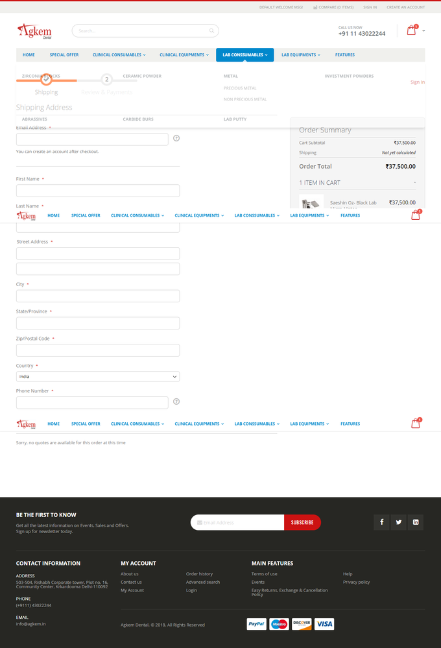
Task: Choose Carbide Burs in the open submenu
Action: (x=138, y=119)
